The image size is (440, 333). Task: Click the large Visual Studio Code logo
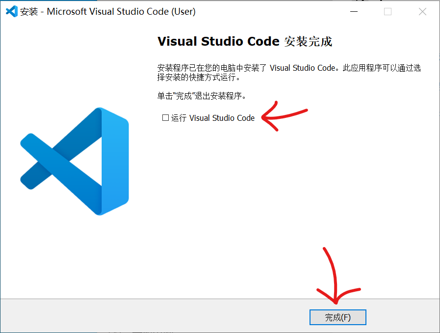coord(75,161)
